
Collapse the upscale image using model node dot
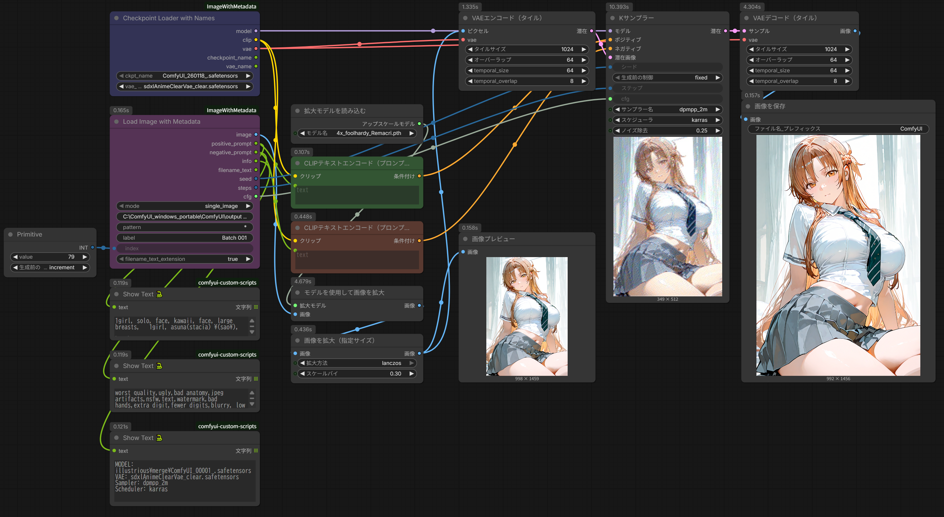pos(297,293)
